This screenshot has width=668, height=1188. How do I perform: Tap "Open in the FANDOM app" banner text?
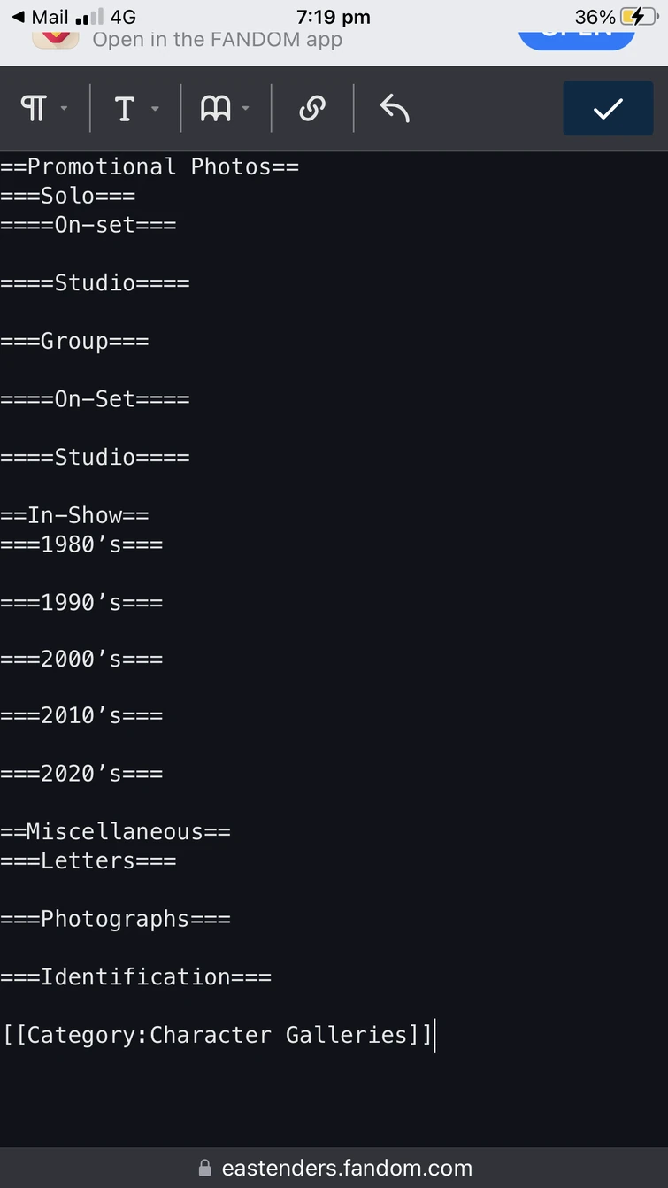coord(217,40)
